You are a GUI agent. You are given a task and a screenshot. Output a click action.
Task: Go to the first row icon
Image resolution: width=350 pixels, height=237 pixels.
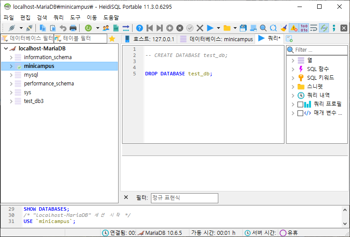(x=150, y=28)
